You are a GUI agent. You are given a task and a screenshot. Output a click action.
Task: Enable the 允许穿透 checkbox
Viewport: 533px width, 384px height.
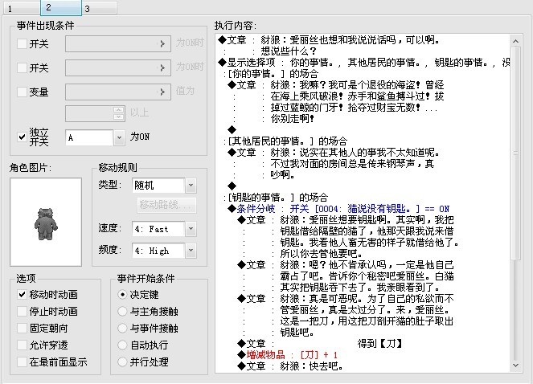pyautogui.click(x=22, y=345)
